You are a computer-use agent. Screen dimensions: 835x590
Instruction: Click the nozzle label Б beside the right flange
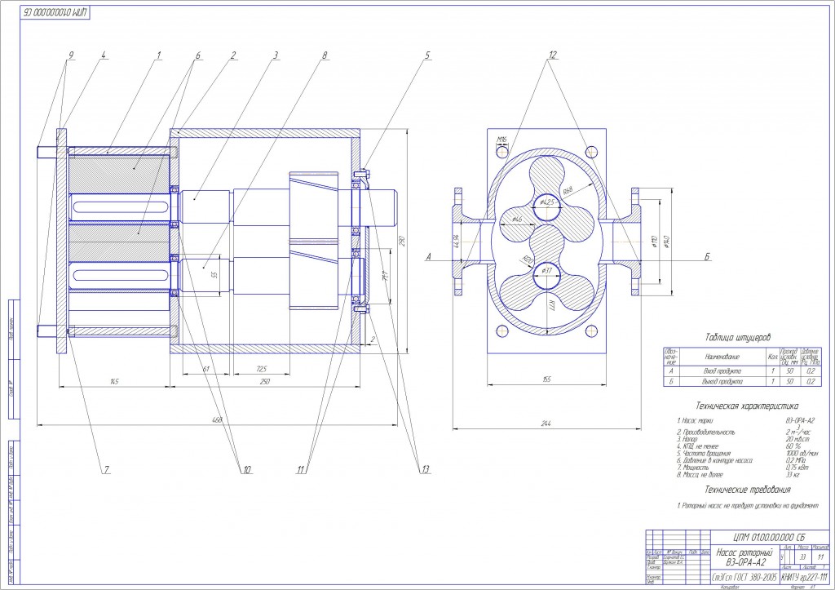[x=707, y=257]
